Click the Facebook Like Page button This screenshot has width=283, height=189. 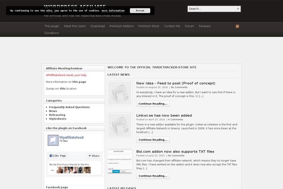click(58, 156)
